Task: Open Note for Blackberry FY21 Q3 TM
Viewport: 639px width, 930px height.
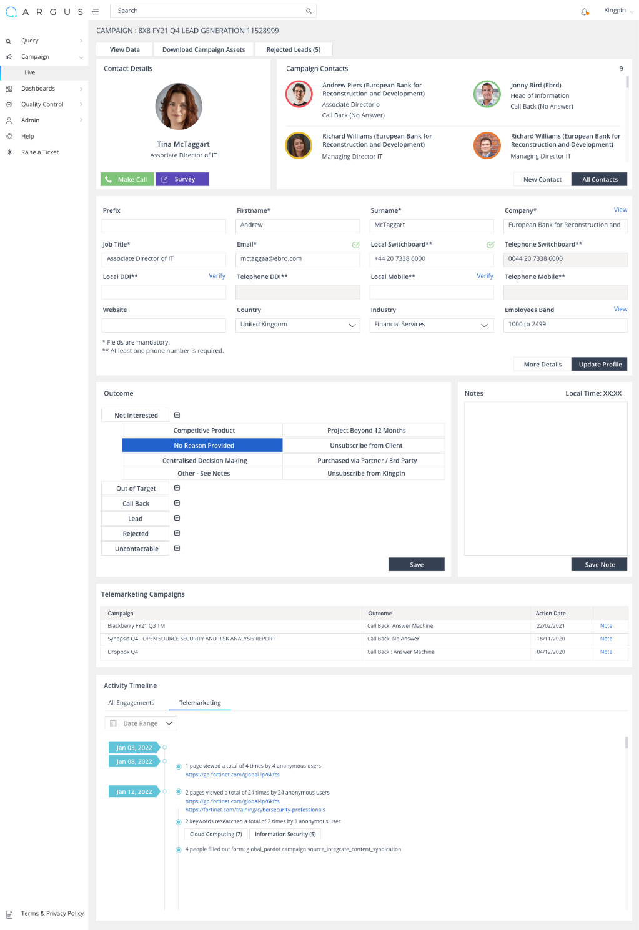Action: [x=606, y=626]
